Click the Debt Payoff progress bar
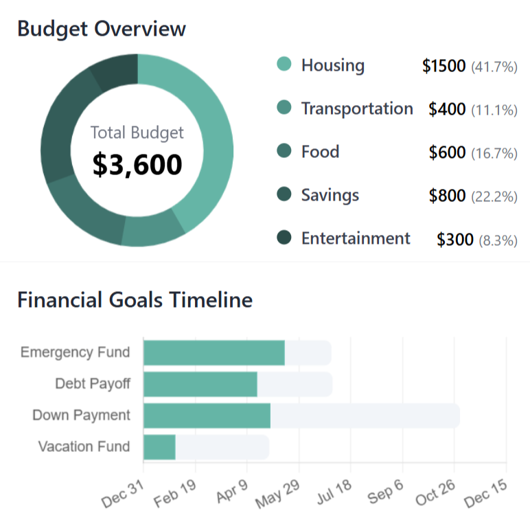Image resolution: width=530 pixels, height=524 pixels. (200, 385)
